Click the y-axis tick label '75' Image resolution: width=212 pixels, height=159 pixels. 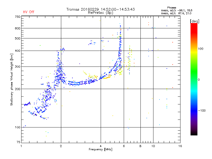pyautogui.click(x=19, y=142)
